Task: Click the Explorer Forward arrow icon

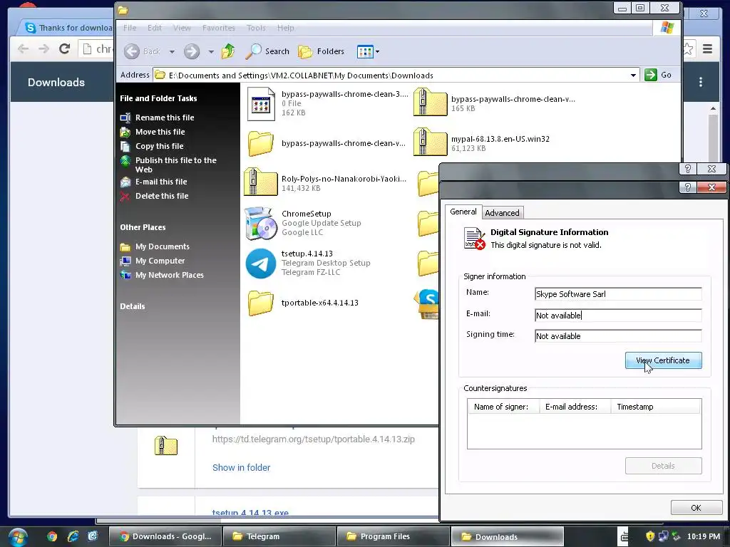Action: (191, 51)
